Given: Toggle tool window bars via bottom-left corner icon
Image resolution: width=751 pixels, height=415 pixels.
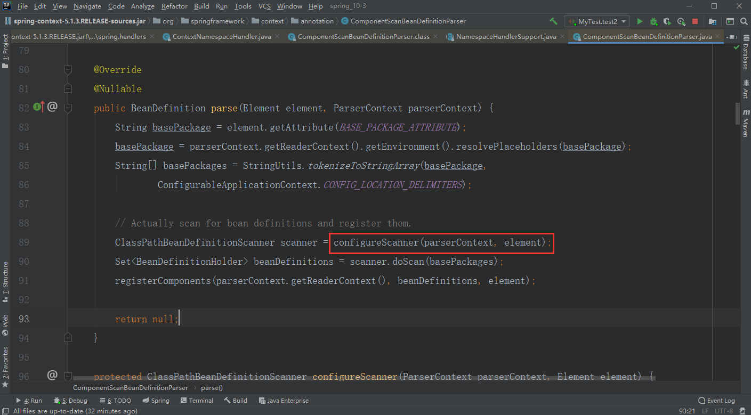Looking at the screenshot, I should pyautogui.click(x=5, y=411).
